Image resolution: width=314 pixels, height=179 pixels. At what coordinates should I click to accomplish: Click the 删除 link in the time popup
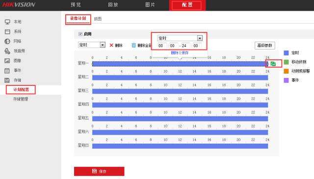(175, 53)
